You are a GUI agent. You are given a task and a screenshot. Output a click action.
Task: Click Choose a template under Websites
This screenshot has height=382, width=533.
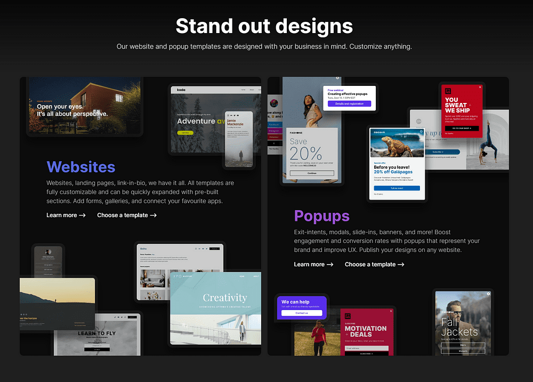(x=127, y=216)
